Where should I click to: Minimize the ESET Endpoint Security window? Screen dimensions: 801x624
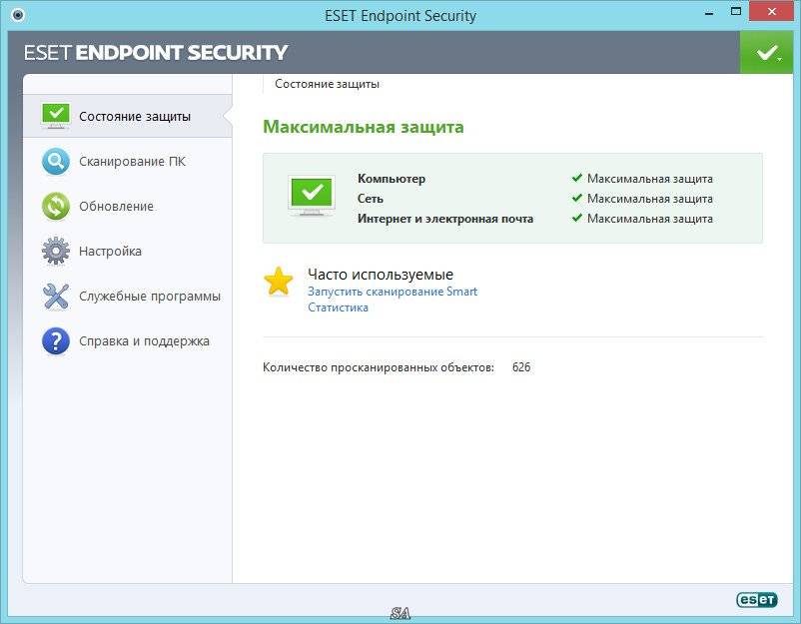click(709, 13)
